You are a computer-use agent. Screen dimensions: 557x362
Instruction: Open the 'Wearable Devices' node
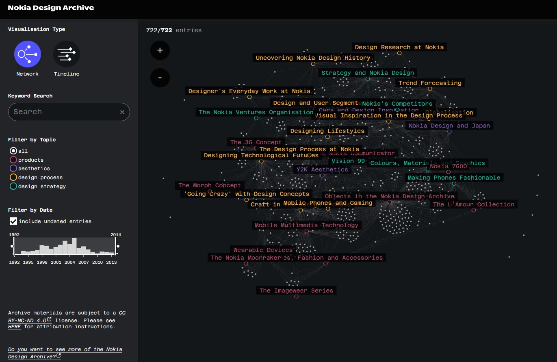(x=263, y=250)
